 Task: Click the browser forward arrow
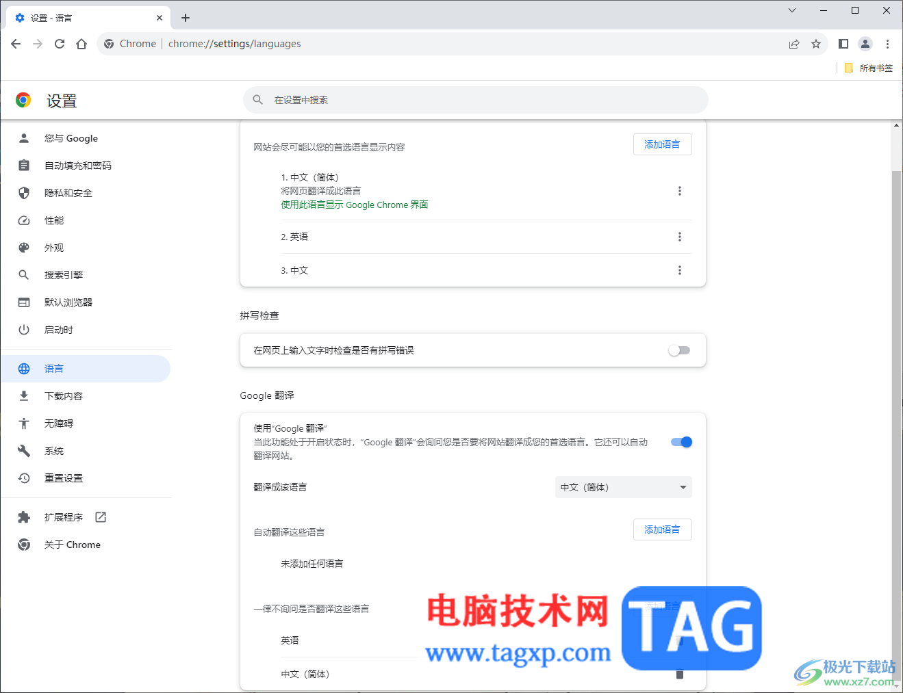[38, 44]
